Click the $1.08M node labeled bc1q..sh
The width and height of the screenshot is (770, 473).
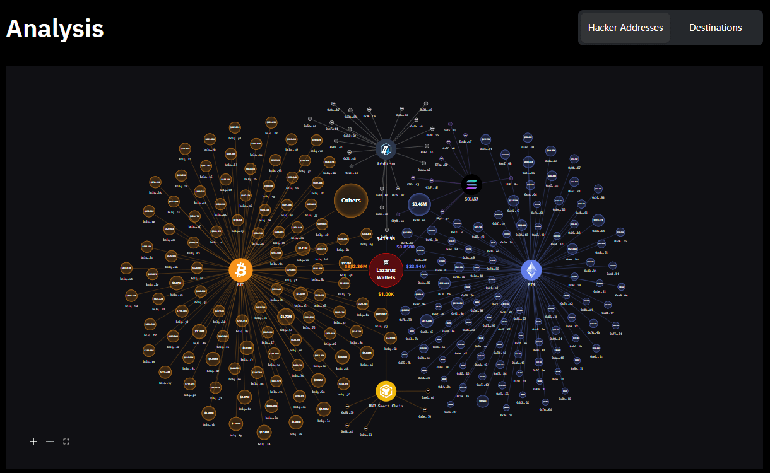(x=209, y=413)
